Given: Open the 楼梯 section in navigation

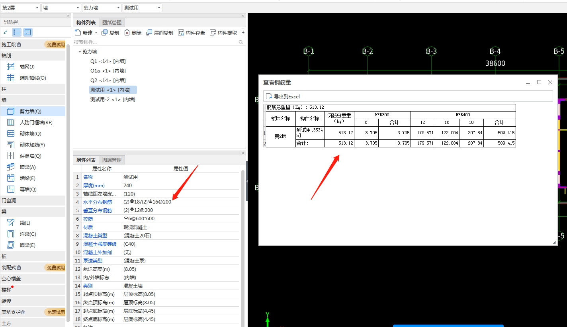Looking at the screenshot, I should click(x=33, y=290).
